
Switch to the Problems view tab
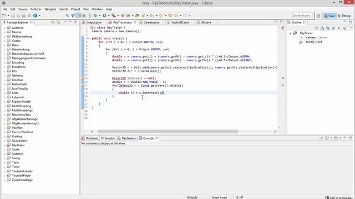point(90,138)
